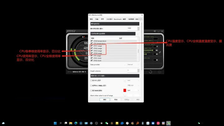Increase the Graph columns value
The height and width of the screenshot is (126, 224).
(138, 70)
